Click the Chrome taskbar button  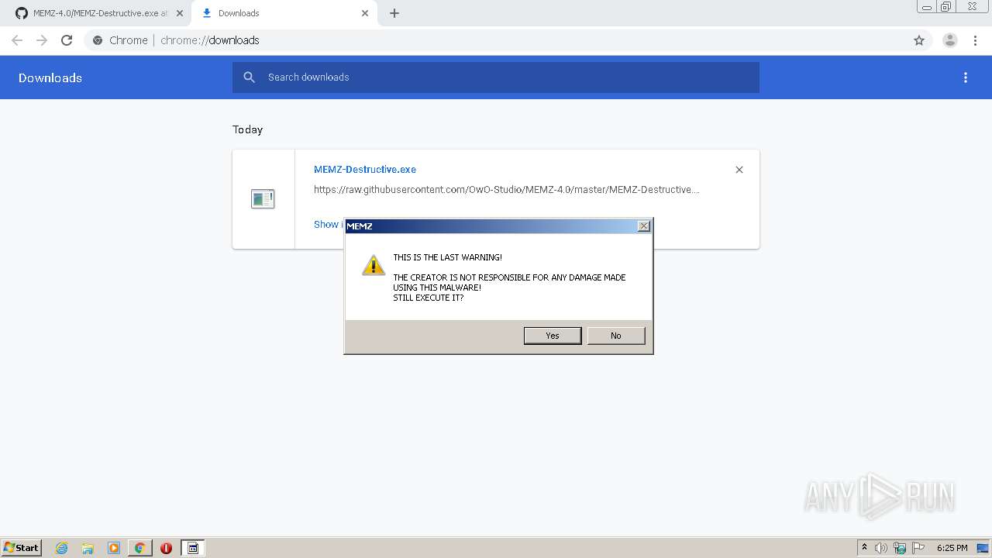coord(139,548)
